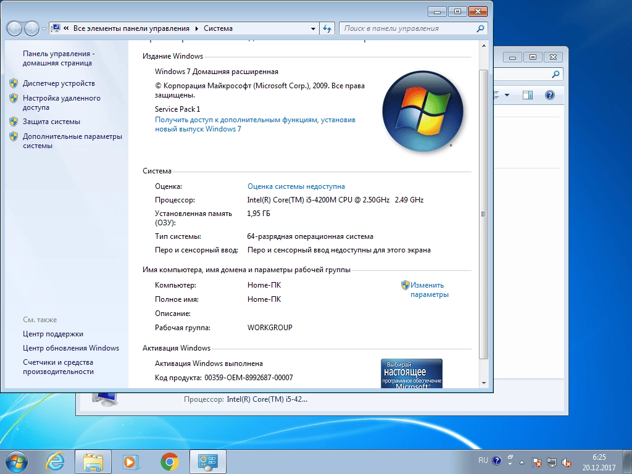Click search magnifier in background window
Viewport: 632px width, 474px height.
556,74
